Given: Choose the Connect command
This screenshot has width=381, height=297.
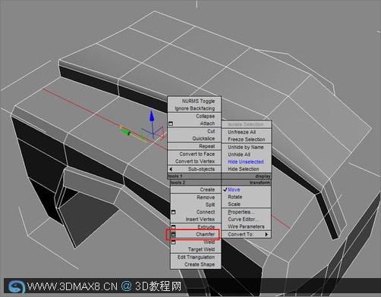Looking at the screenshot, I should tap(206, 212).
